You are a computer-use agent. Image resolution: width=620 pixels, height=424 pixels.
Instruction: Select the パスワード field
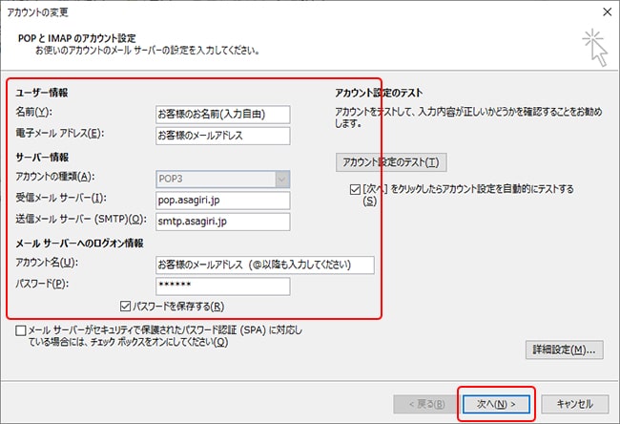pos(222,286)
